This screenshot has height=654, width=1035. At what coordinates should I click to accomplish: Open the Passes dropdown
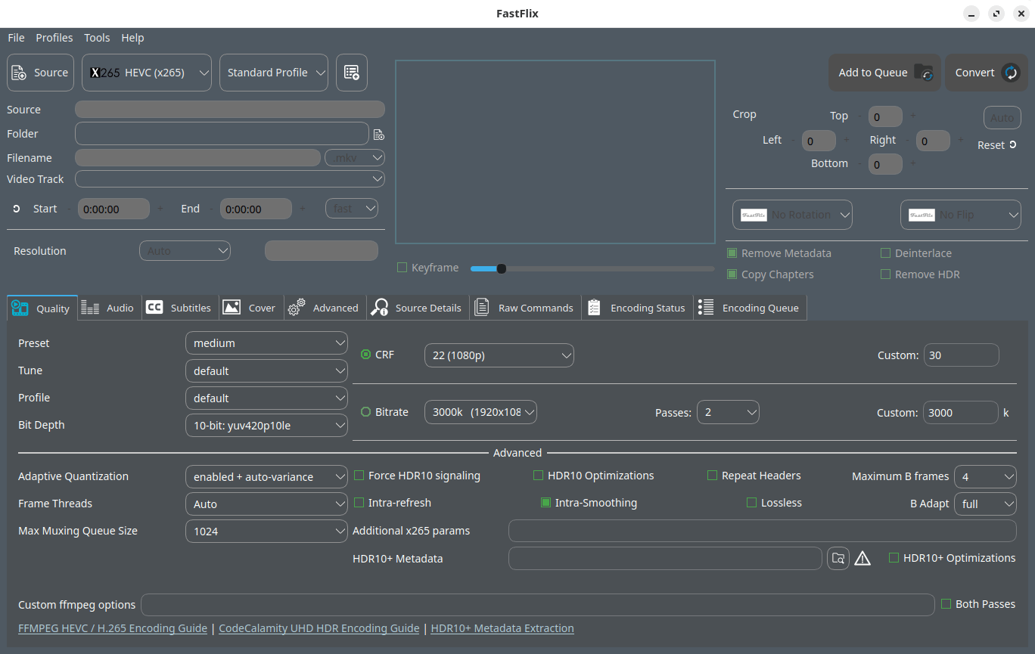pos(728,413)
